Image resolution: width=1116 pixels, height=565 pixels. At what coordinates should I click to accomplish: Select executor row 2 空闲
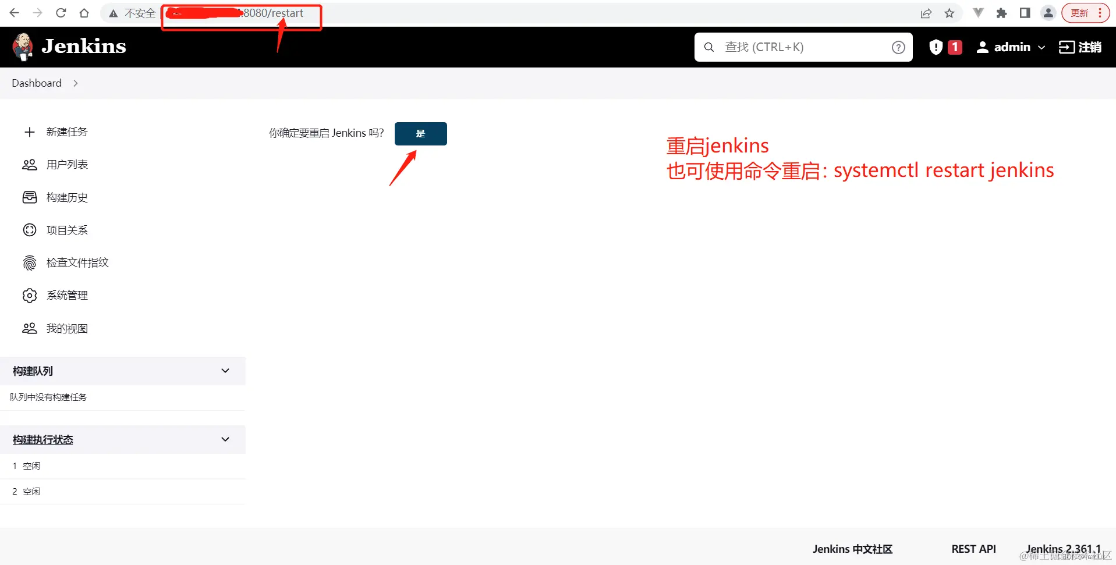[123, 492]
